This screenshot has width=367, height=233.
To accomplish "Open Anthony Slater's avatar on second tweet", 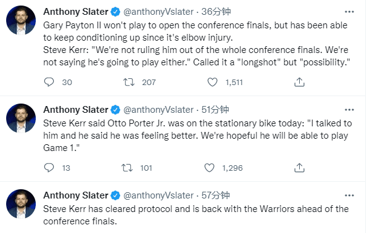I will [x=21, y=118].
